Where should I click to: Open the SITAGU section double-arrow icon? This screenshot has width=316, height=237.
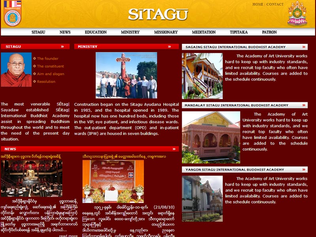point(62,47)
